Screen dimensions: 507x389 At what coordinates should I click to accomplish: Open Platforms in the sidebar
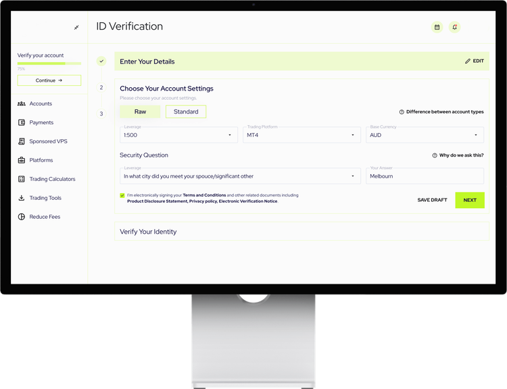(41, 161)
